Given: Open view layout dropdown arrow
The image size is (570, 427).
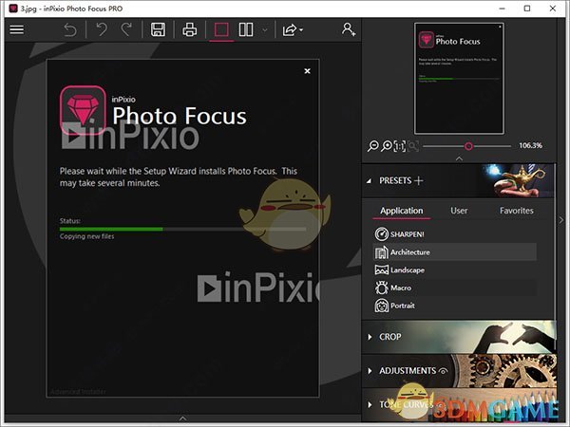Looking at the screenshot, I should tap(265, 30).
